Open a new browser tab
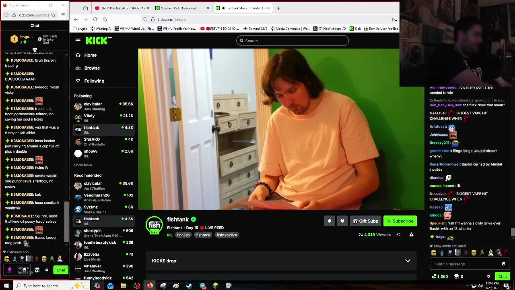 click(278, 8)
